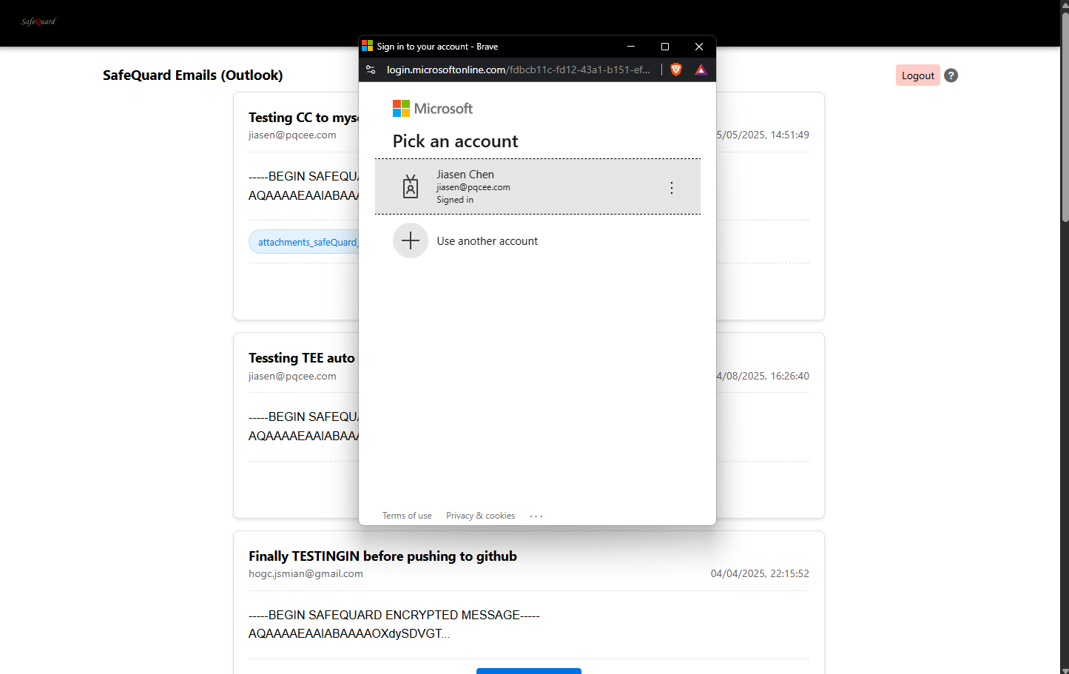Click the attachments_safeQuard attachment chip

305,242
